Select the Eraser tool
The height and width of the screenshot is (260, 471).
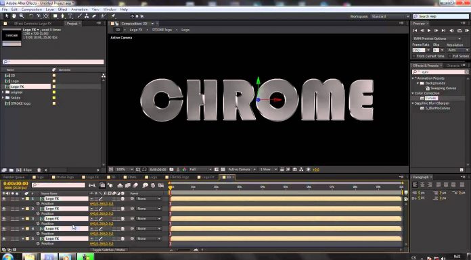[94, 16]
